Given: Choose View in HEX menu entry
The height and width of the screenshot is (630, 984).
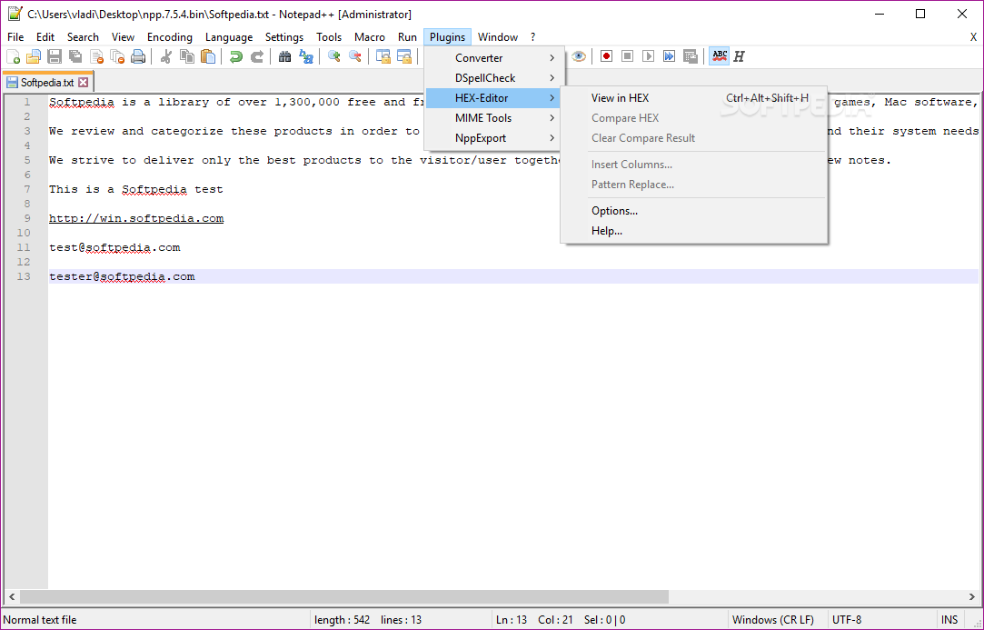Looking at the screenshot, I should pyautogui.click(x=694, y=98).
